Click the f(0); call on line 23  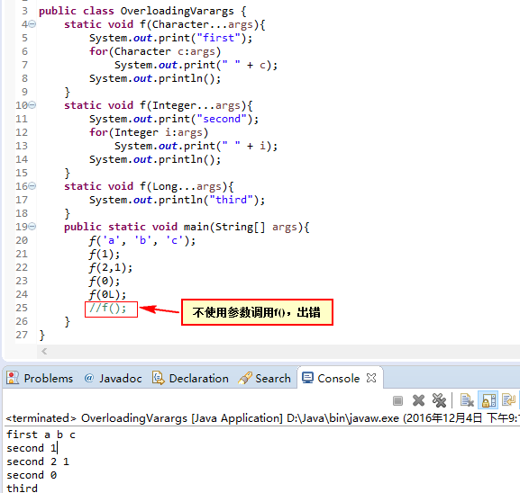tap(105, 281)
